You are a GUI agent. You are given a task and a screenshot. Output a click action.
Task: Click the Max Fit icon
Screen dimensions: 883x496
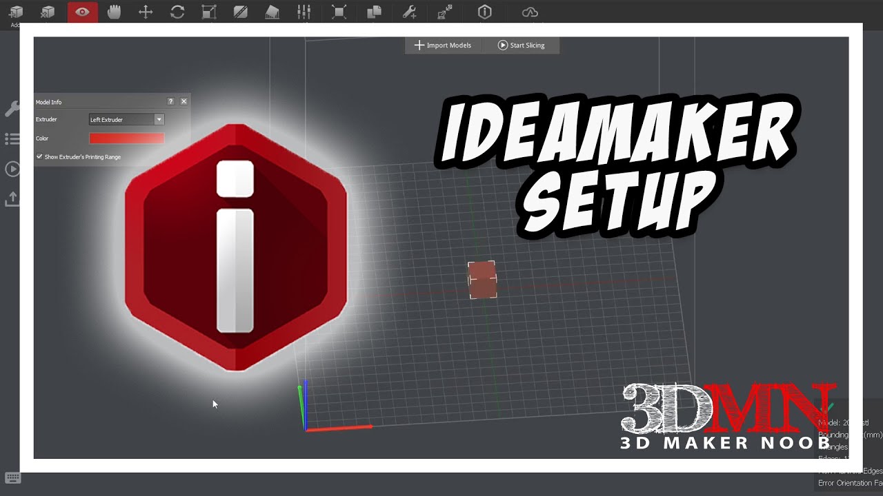339,12
